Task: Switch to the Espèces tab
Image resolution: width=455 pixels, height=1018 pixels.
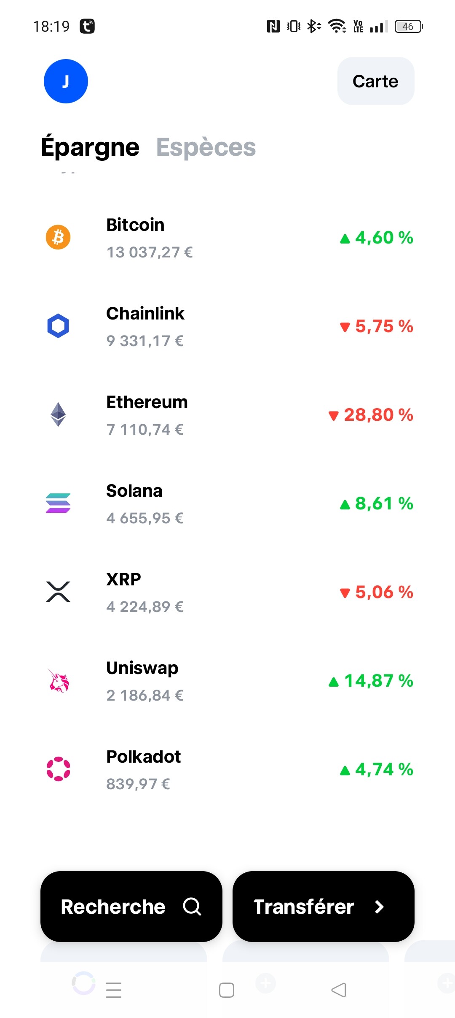Action: 206,147
